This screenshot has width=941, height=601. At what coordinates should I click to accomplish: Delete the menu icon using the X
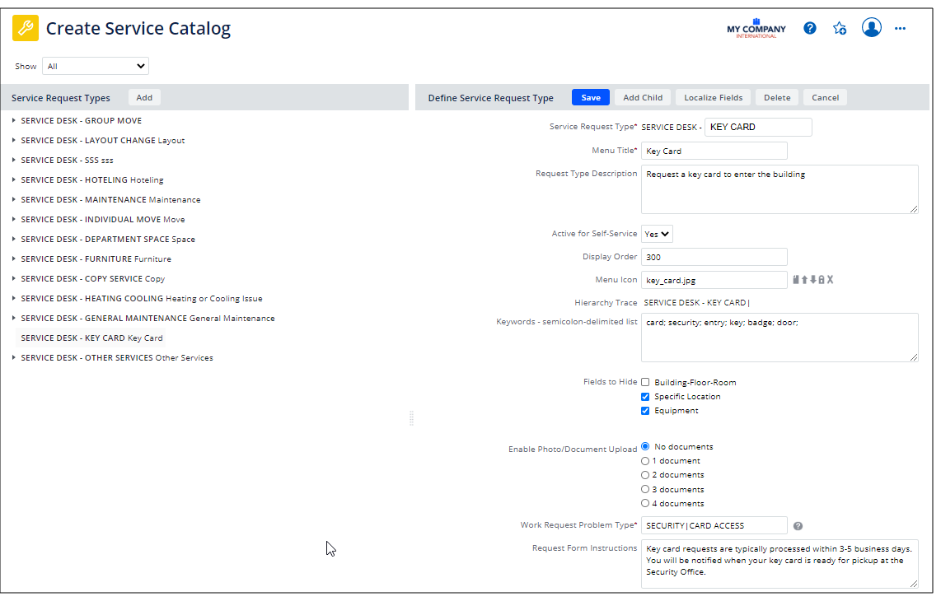(x=830, y=280)
